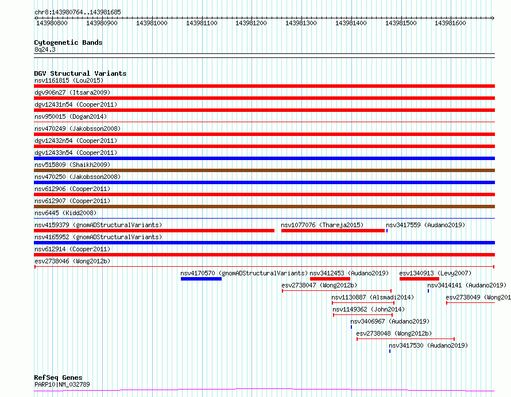
Task: Select the blue nsv4170570 gnomAD variant bar
Action: click(x=201, y=279)
